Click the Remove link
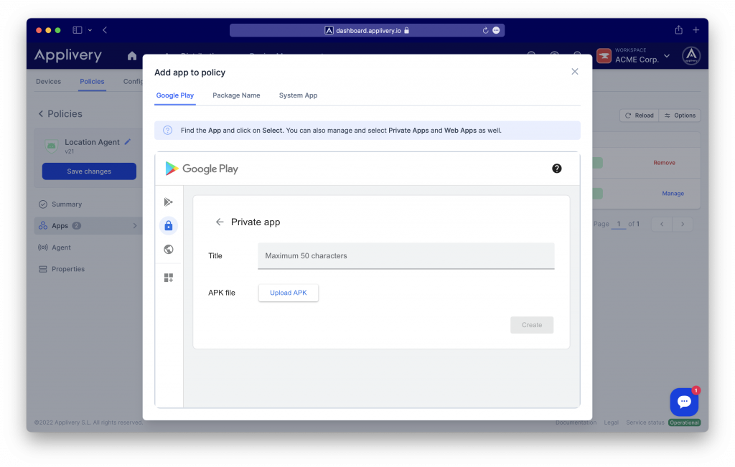Viewport: 735px width, 467px height. coord(664,163)
